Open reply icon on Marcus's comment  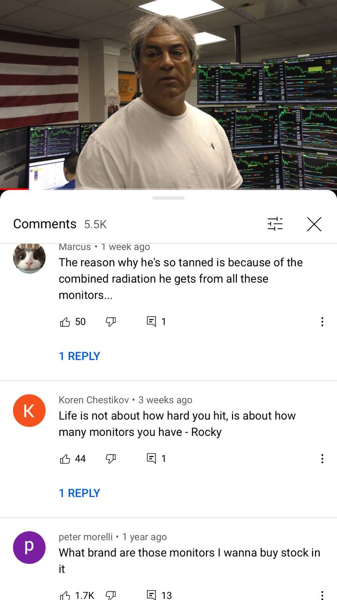coord(151,322)
